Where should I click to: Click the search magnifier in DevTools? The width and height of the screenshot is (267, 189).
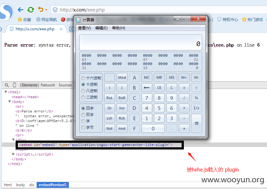coord(7,85)
